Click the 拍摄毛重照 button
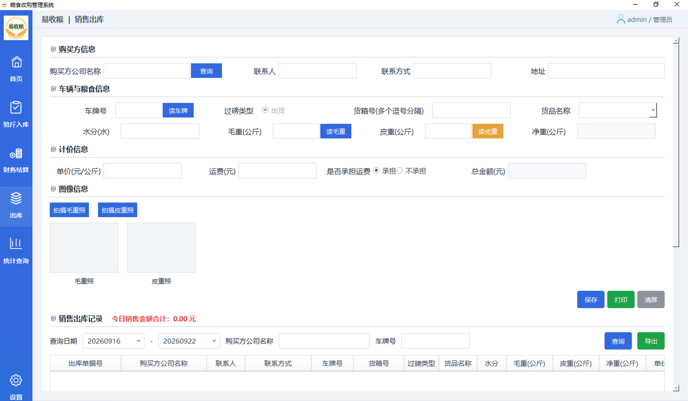Screen dimensions: 688x401 tap(69, 210)
